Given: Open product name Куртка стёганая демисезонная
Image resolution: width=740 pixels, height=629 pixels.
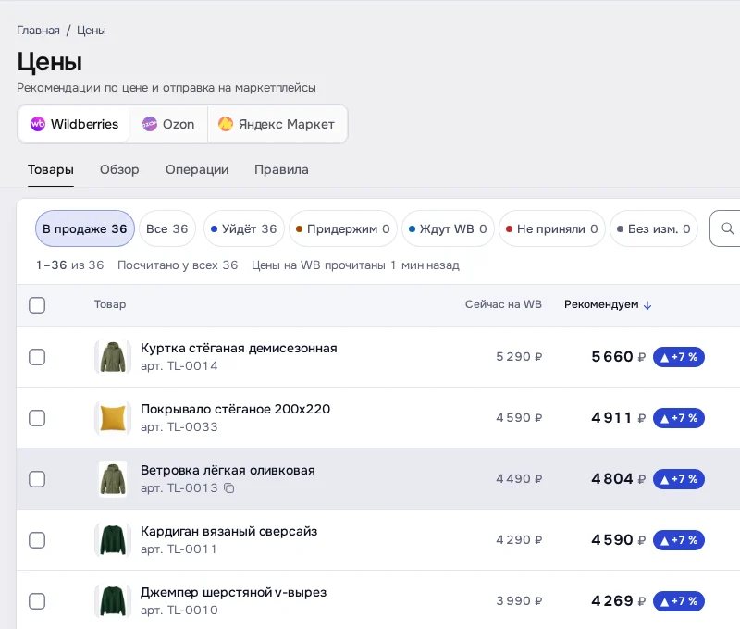Looking at the screenshot, I should (x=239, y=348).
